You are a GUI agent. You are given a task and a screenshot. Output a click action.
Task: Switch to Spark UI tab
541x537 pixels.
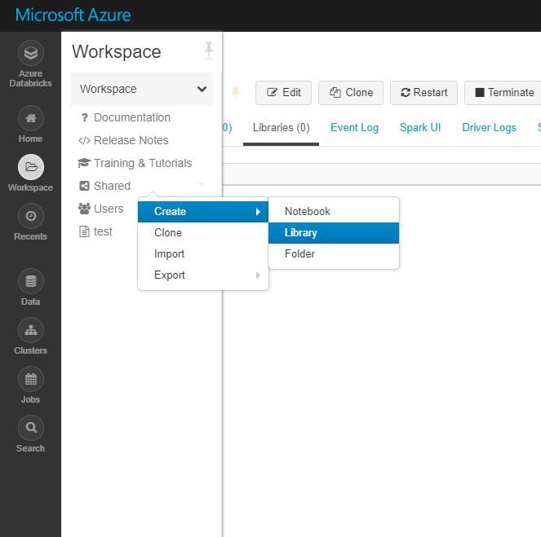coord(420,128)
